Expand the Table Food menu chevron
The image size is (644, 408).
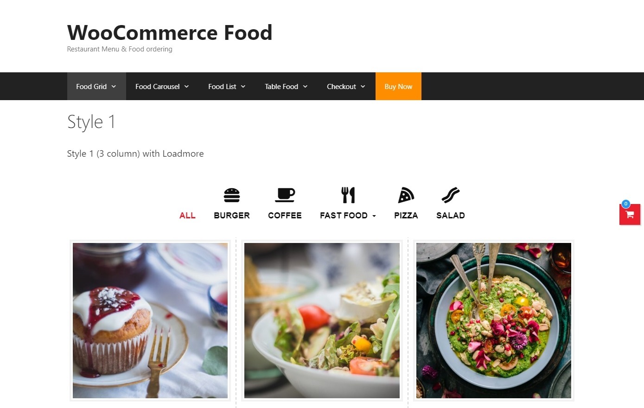pos(305,87)
